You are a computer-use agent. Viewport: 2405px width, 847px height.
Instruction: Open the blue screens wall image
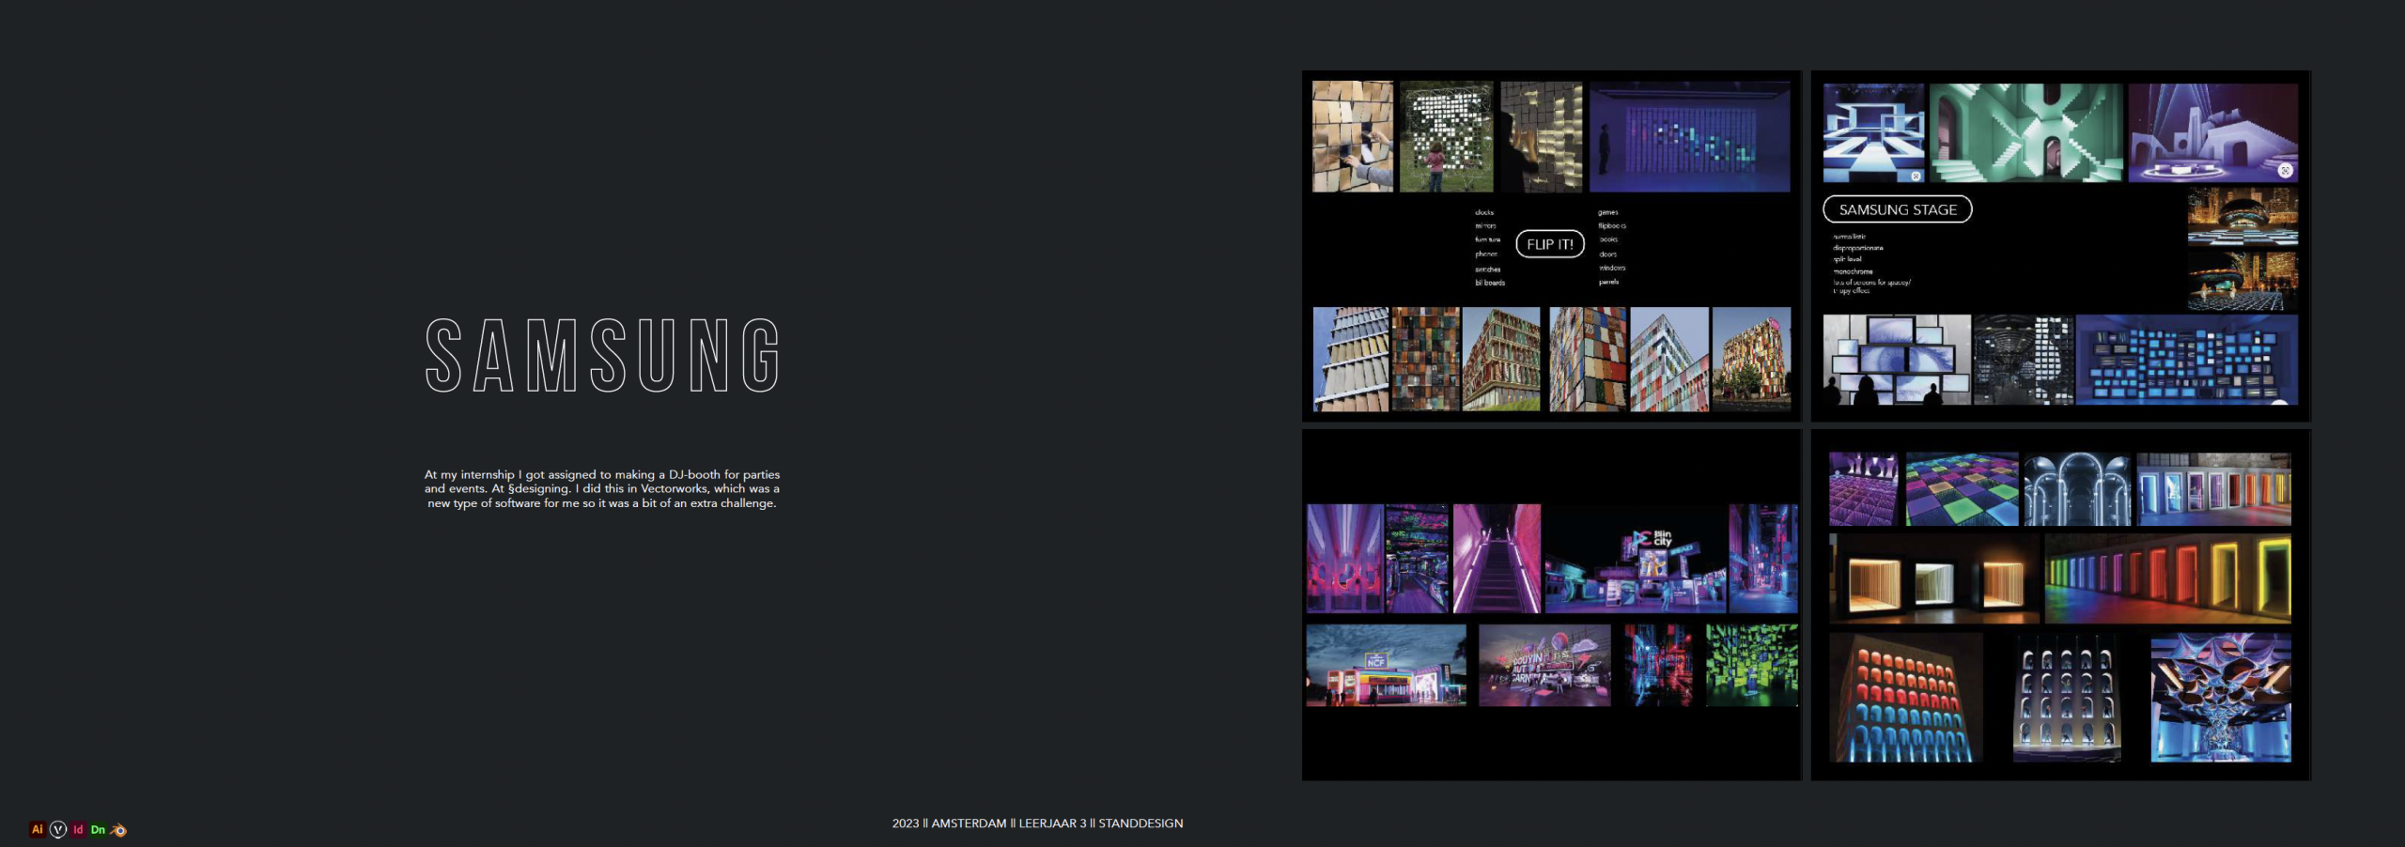click(x=2187, y=360)
